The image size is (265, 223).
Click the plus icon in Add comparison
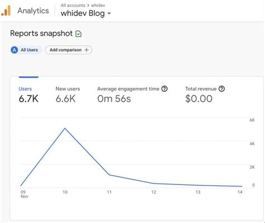coord(87,50)
